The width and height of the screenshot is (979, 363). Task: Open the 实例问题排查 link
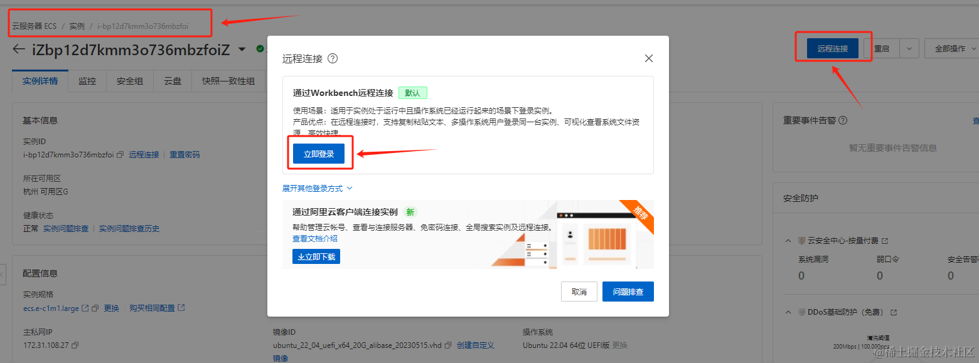click(66, 229)
